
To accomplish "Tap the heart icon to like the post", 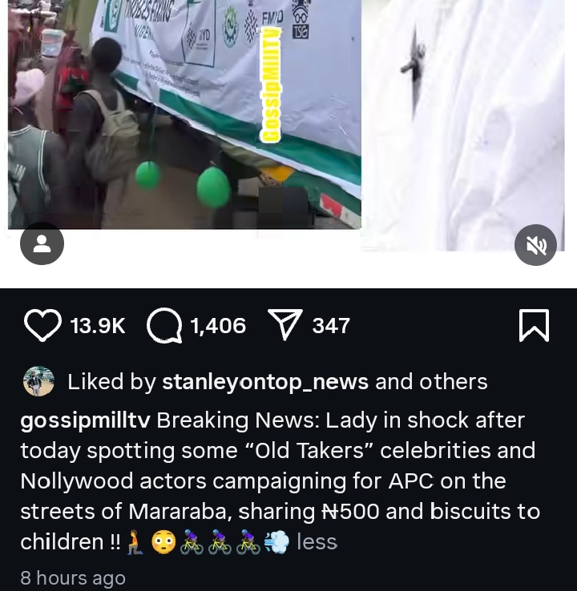I will 42,325.
